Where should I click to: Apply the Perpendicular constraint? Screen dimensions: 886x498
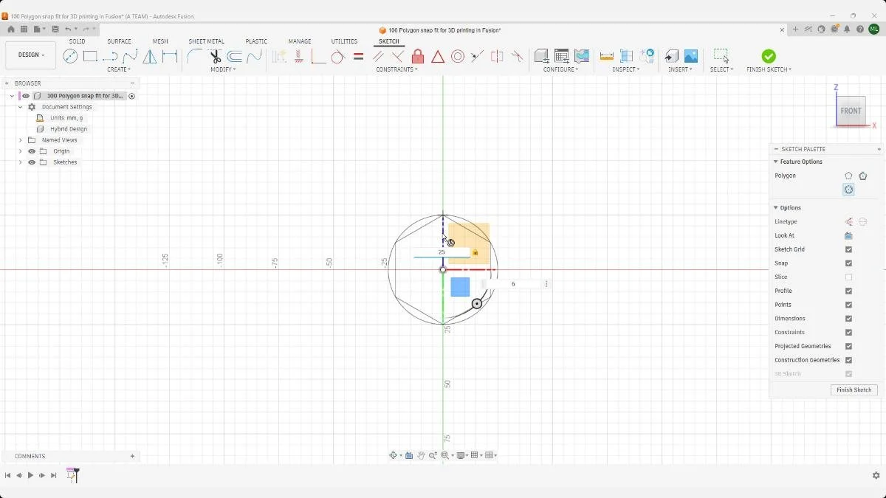click(398, 56)
